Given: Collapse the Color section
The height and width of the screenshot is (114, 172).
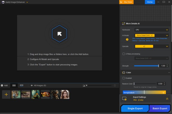Looking at the screenshot, I should 169,72.
